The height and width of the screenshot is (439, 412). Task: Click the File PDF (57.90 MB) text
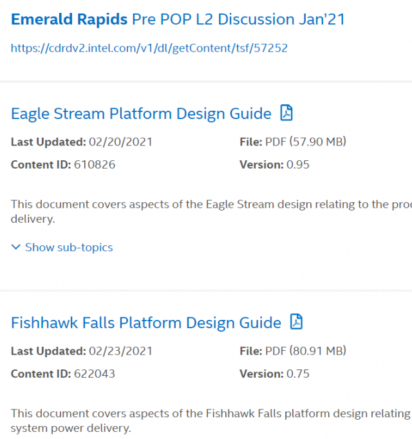pyautogui.click(x=306, y=142)
